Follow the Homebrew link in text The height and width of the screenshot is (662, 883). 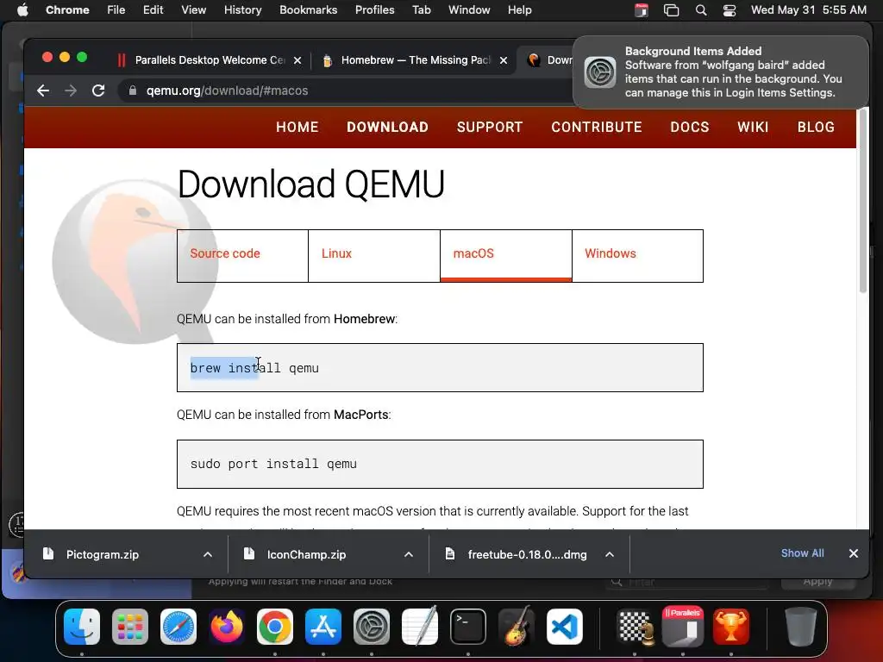pyautogui.click(x=365, y=319)
